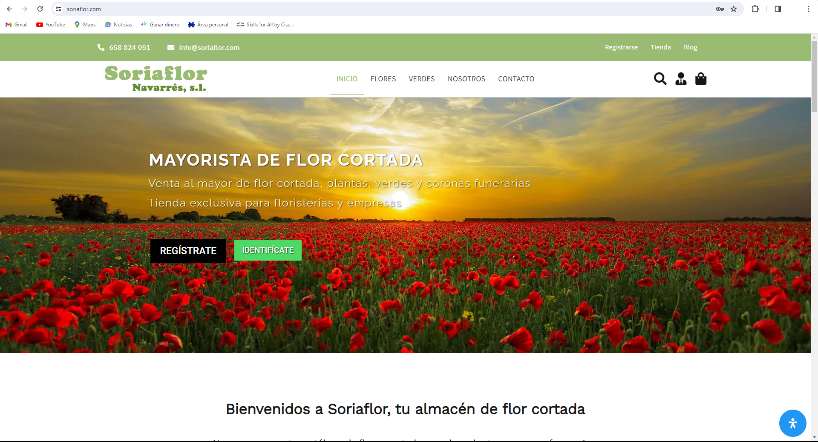Viewport: 818px width, 442px height.
Task: Open the Skills for All by Cisco bookmark
Action: 265,25
